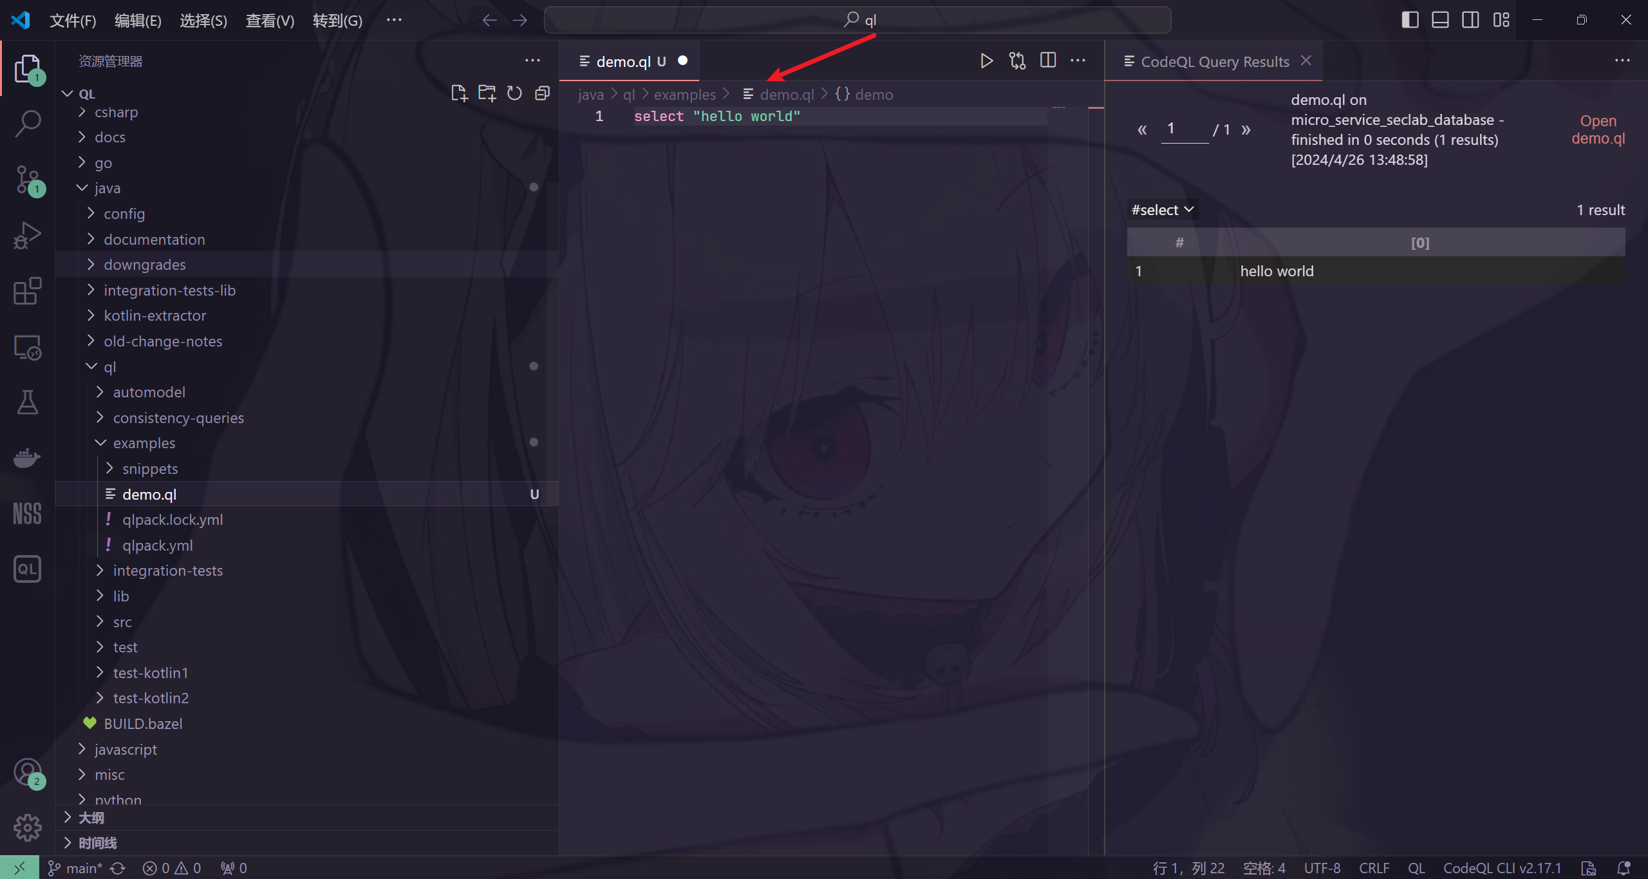1648x879 pixels.
Task: Open the Manage settings gear
Action: [x=27, y=827]
